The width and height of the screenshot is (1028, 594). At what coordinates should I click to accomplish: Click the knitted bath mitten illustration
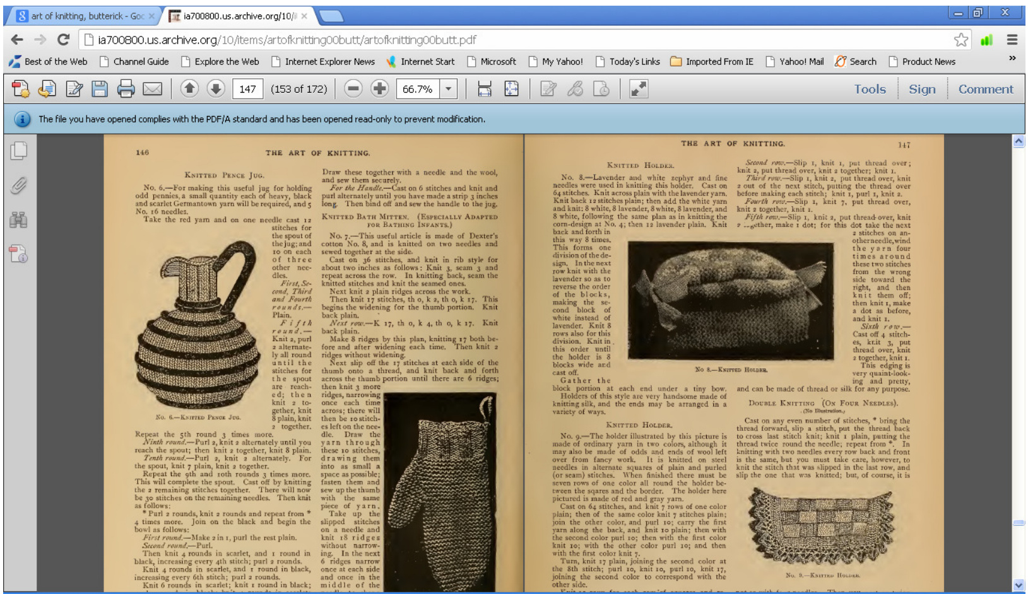coord(440,492)
